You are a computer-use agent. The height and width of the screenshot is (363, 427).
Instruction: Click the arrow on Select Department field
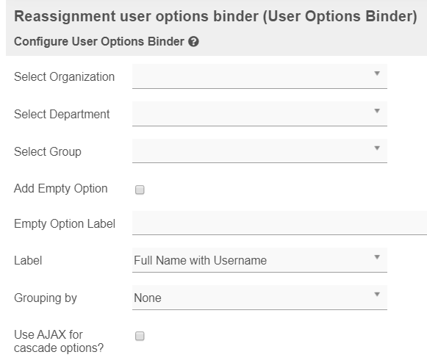pyautogui.click(x=377, y=111)
